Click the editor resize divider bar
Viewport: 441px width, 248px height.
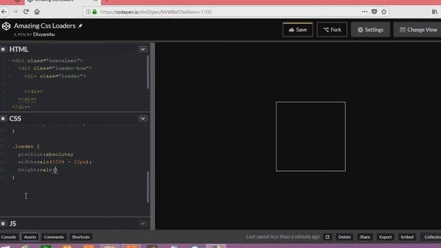[153, 136]
